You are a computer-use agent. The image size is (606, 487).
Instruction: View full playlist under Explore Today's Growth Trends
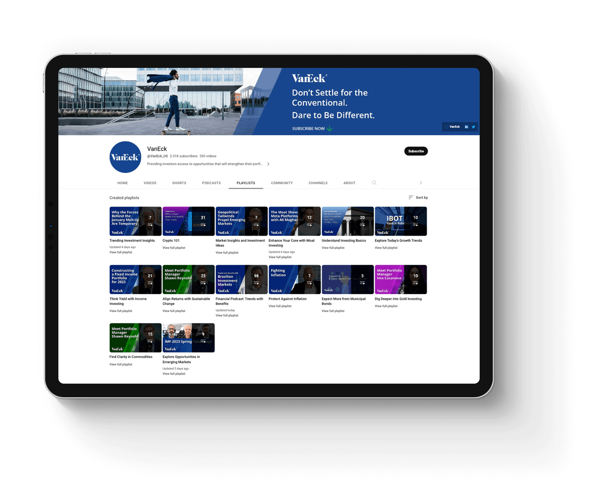386,248
